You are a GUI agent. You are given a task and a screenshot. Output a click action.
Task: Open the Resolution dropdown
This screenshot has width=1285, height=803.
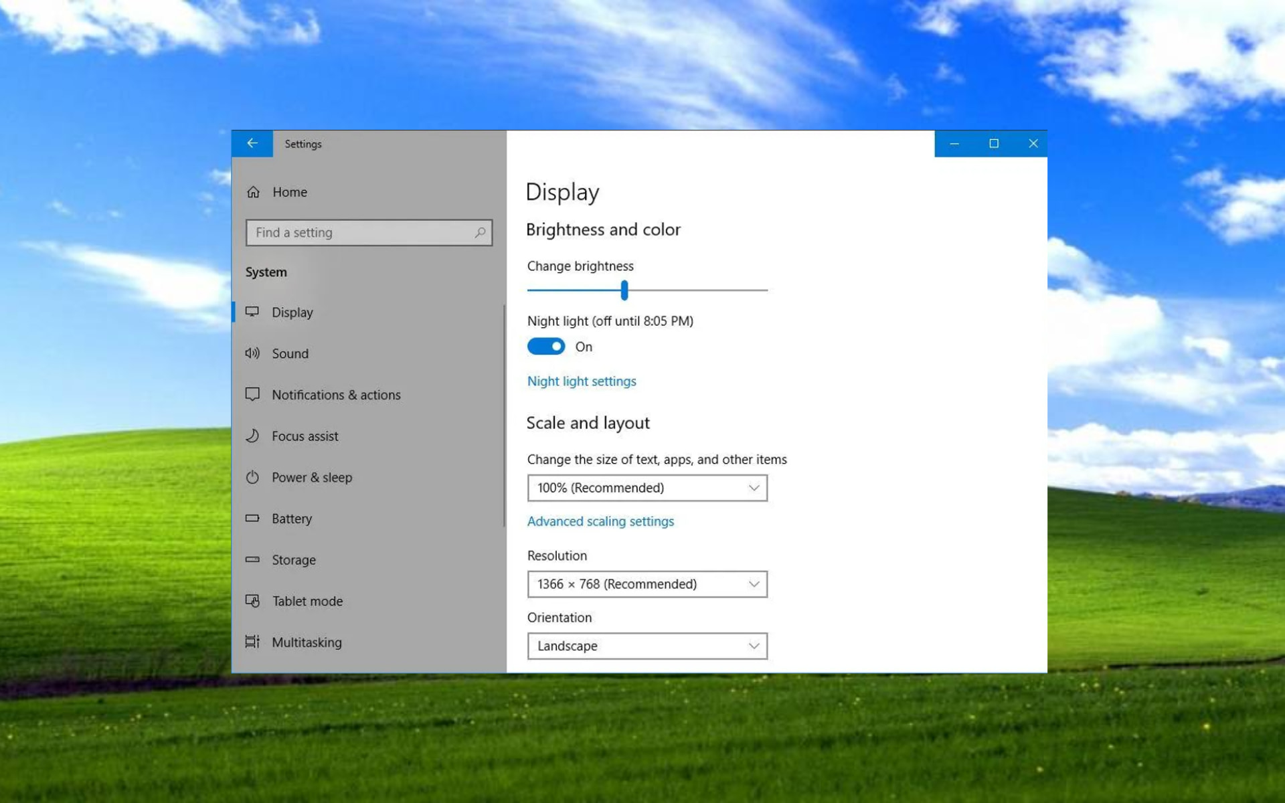pyautogui.click(x=647, y=584)
